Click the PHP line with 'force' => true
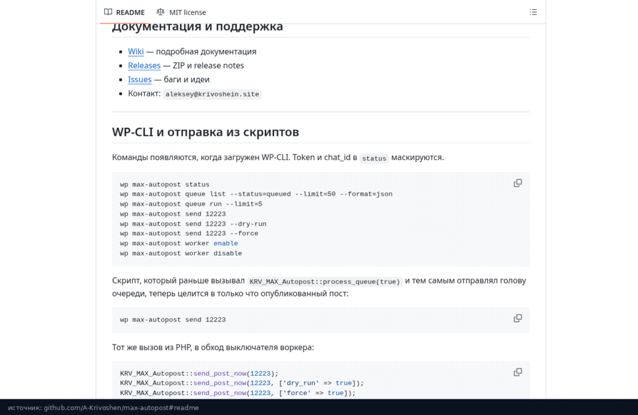638x415 pixels. 237,393
